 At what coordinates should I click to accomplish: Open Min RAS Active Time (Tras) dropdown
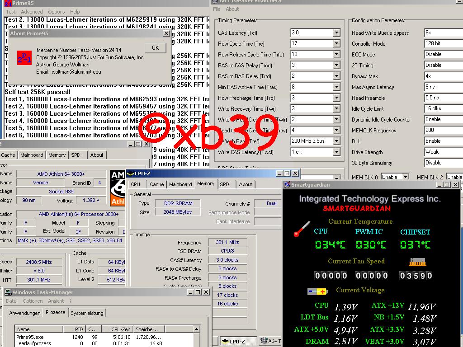coord(336,87)
